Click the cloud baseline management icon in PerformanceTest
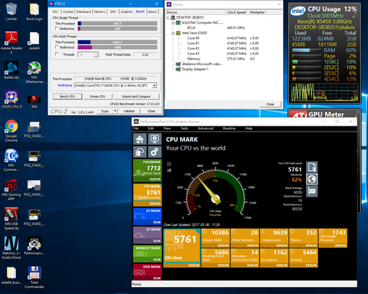This screenshot has width=368, height=294. (x=140, y=152)
